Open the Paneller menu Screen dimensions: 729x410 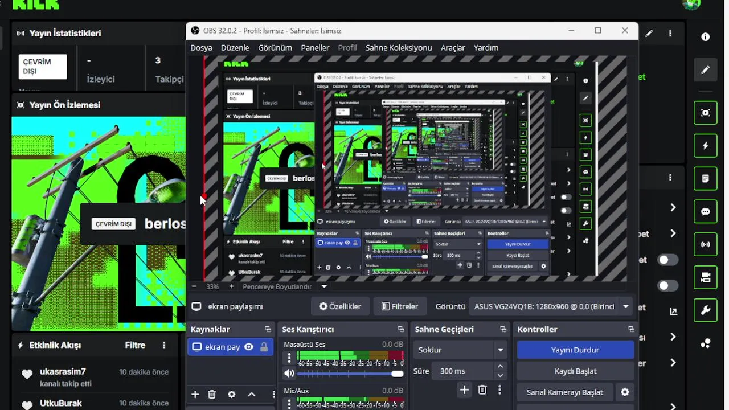(x=315, y=48)
